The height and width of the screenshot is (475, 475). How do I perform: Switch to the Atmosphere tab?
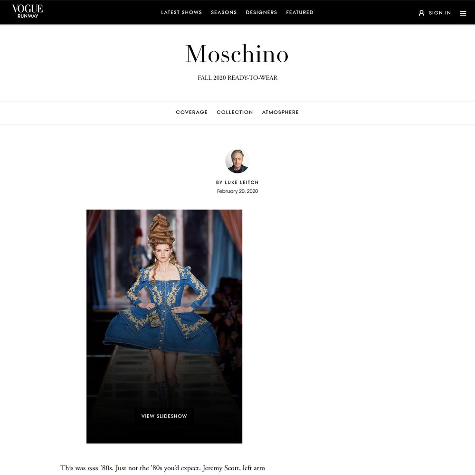tap(280, 112)
